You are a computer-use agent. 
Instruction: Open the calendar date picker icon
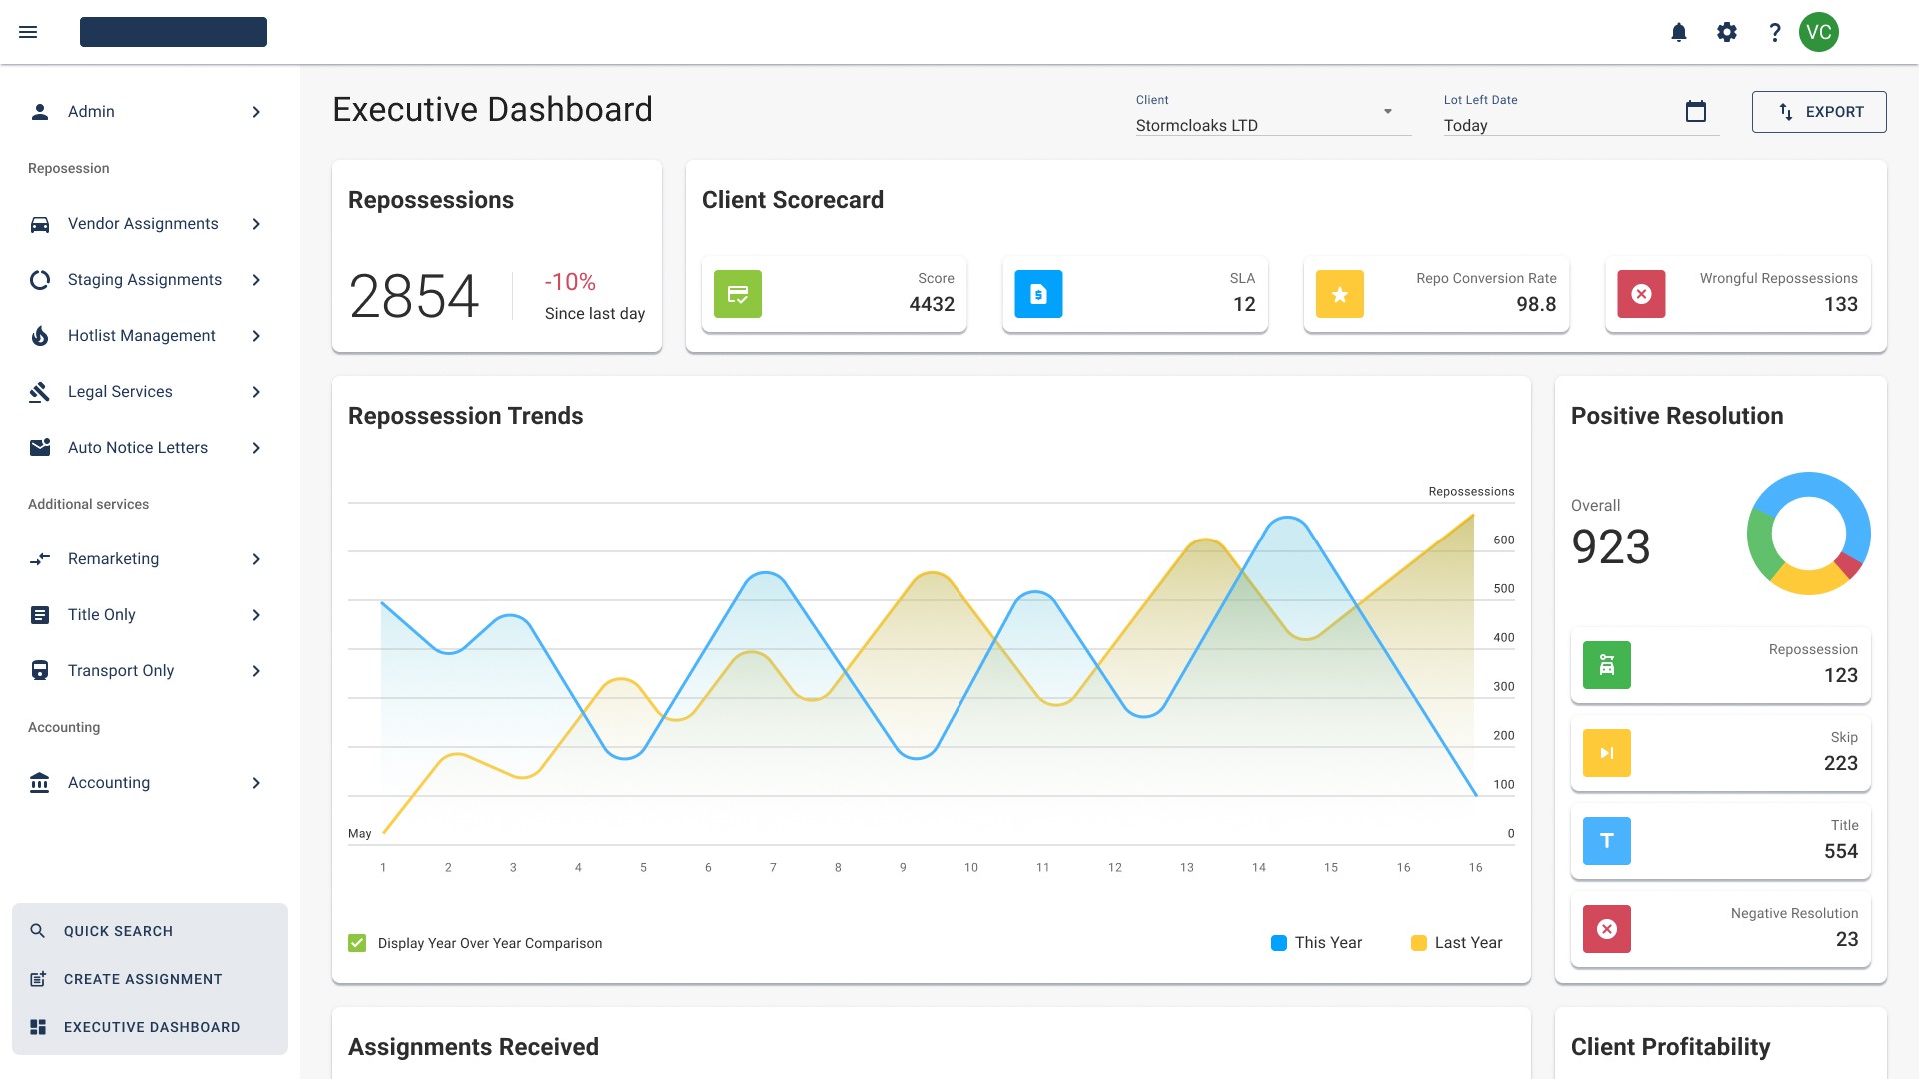click(1696, 112)
